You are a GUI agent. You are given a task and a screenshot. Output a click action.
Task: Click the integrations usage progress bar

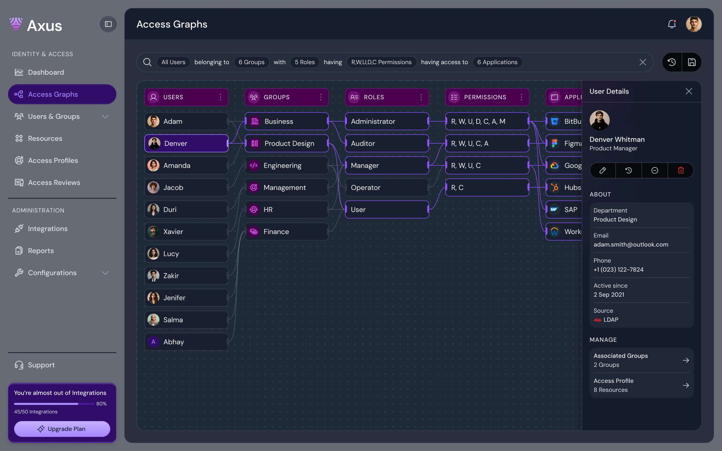53,404
